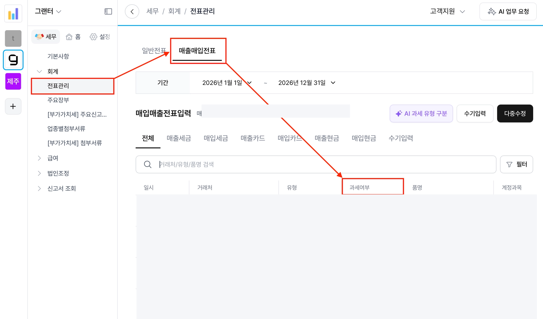This screenshot has width=543, height=319.
Task: Click the 다중수정 button
Action: tap(515, 113)
